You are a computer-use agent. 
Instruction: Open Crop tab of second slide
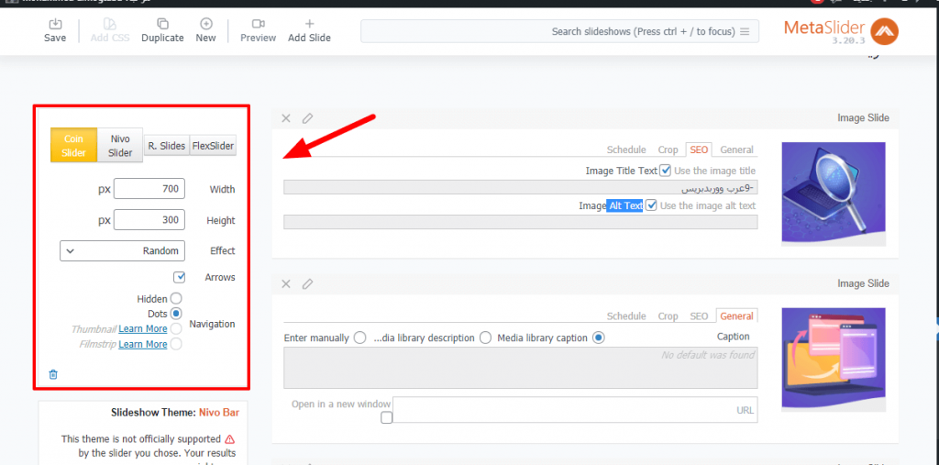pyautogui.click(x=668, y=316)
